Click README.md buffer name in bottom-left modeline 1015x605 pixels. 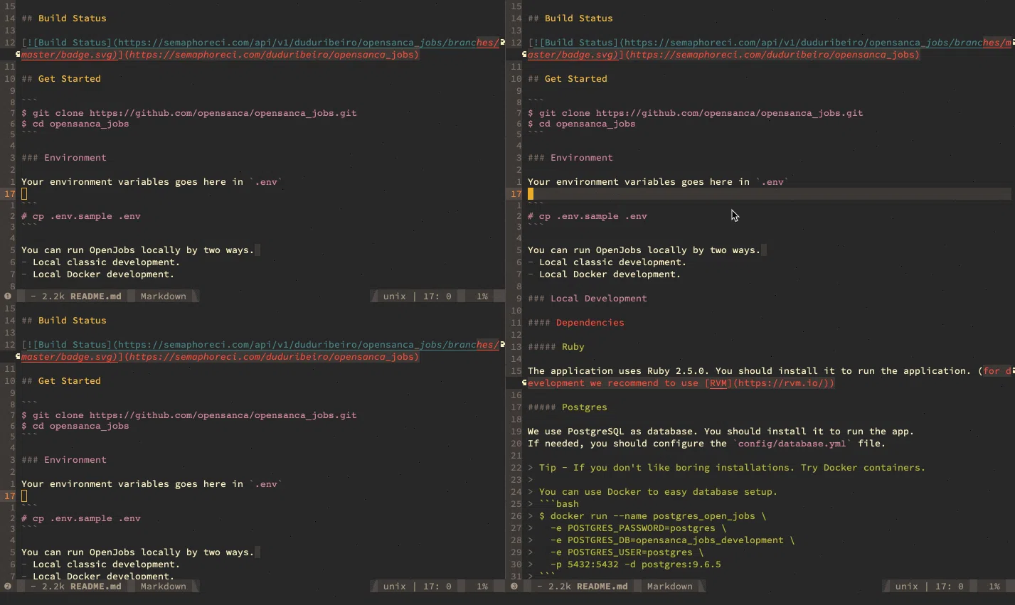(96, 587)
